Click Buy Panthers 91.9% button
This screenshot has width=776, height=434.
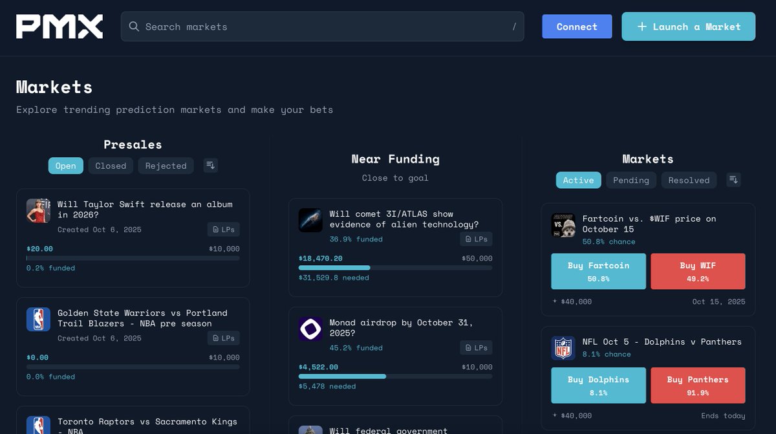point(698,385)
